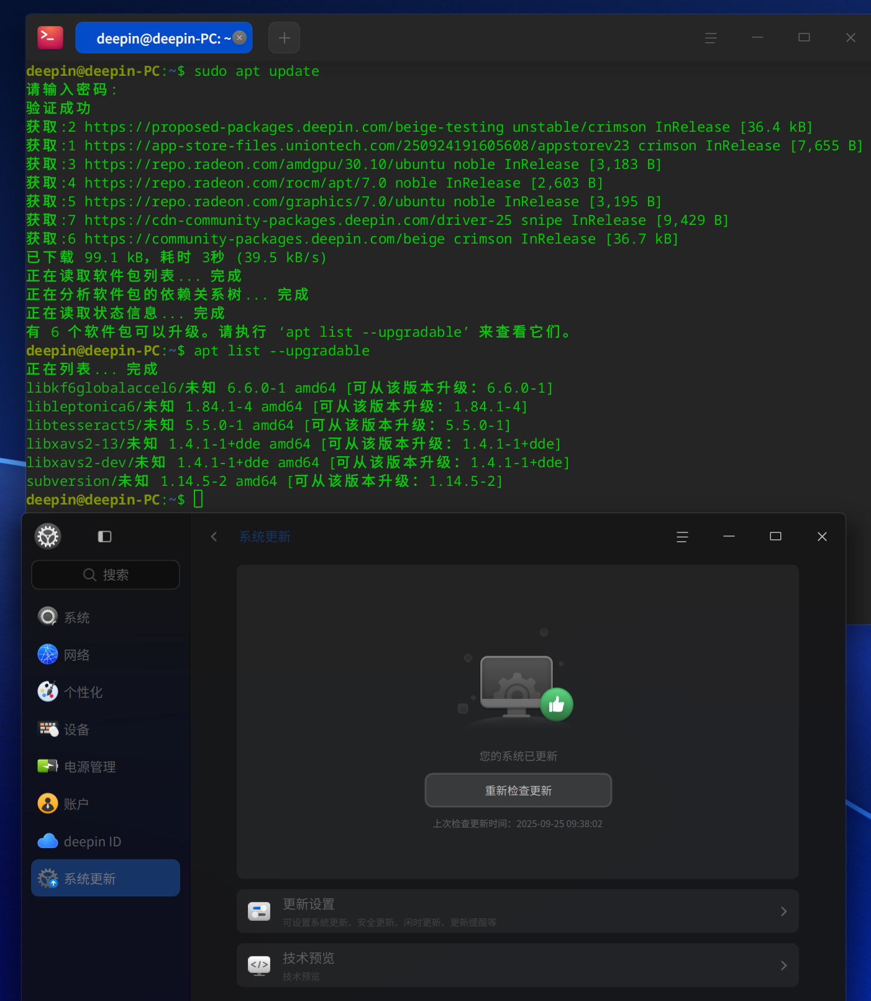Screen dimensions: 871x1001
Task: Open 电源管理 settings in the sidebar
Action: (x=106, y=766)
